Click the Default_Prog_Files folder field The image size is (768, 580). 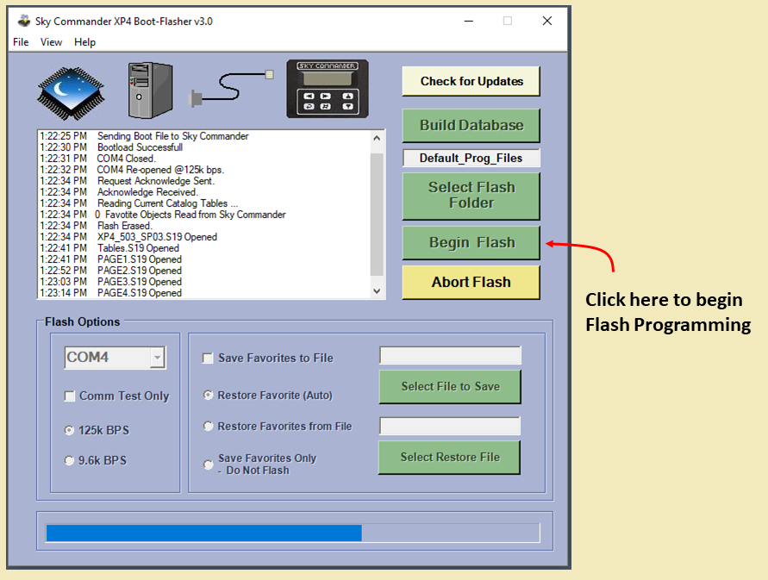point(471,159)
